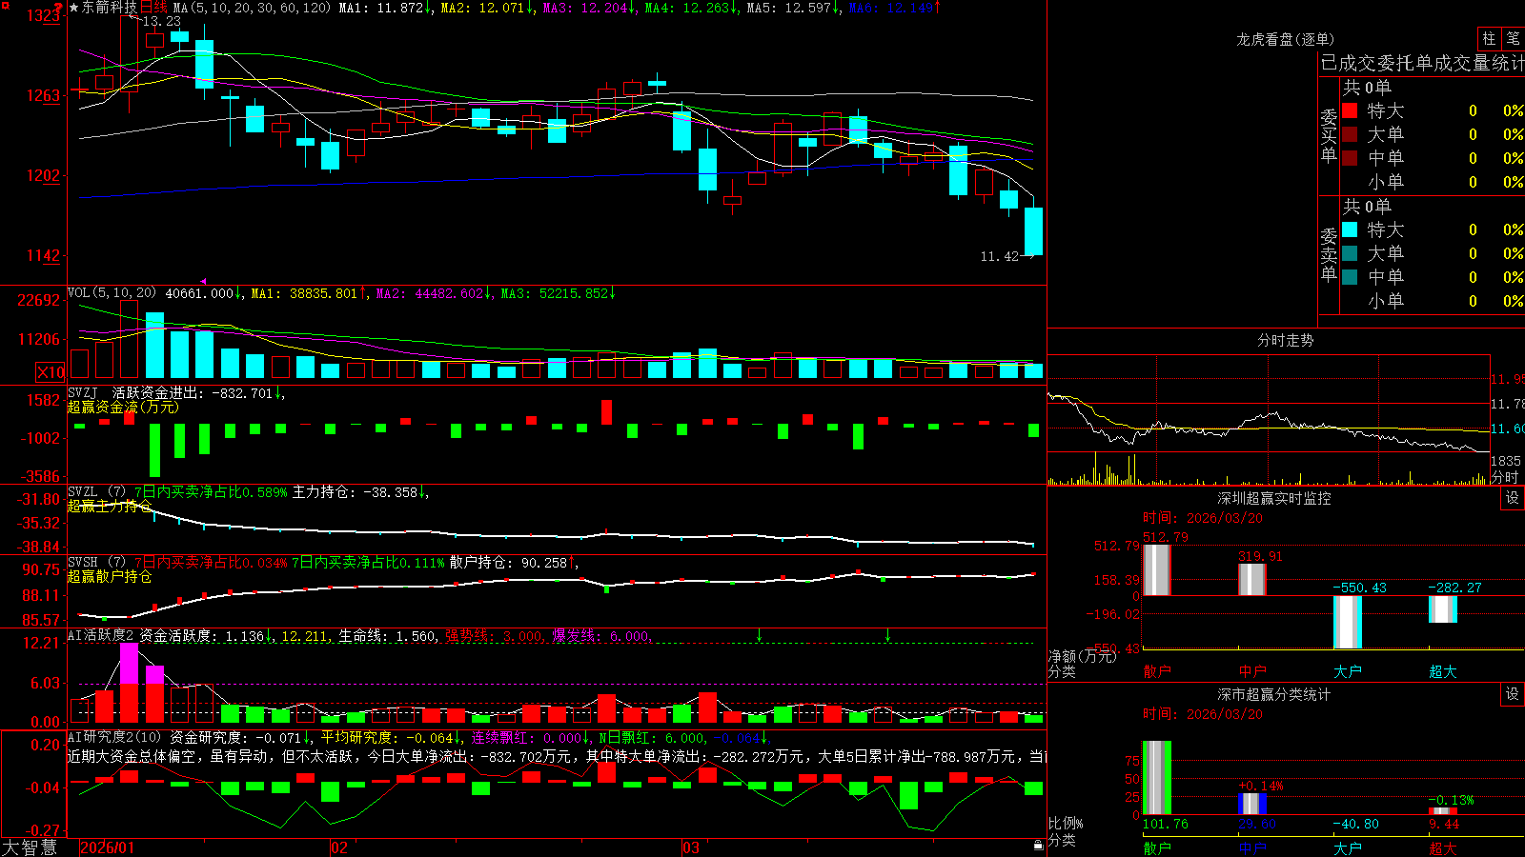This screenshot has width=1525, height=857.
Task: Click the dark red 中单 buy-order swatch
Action: (1350, 157)
